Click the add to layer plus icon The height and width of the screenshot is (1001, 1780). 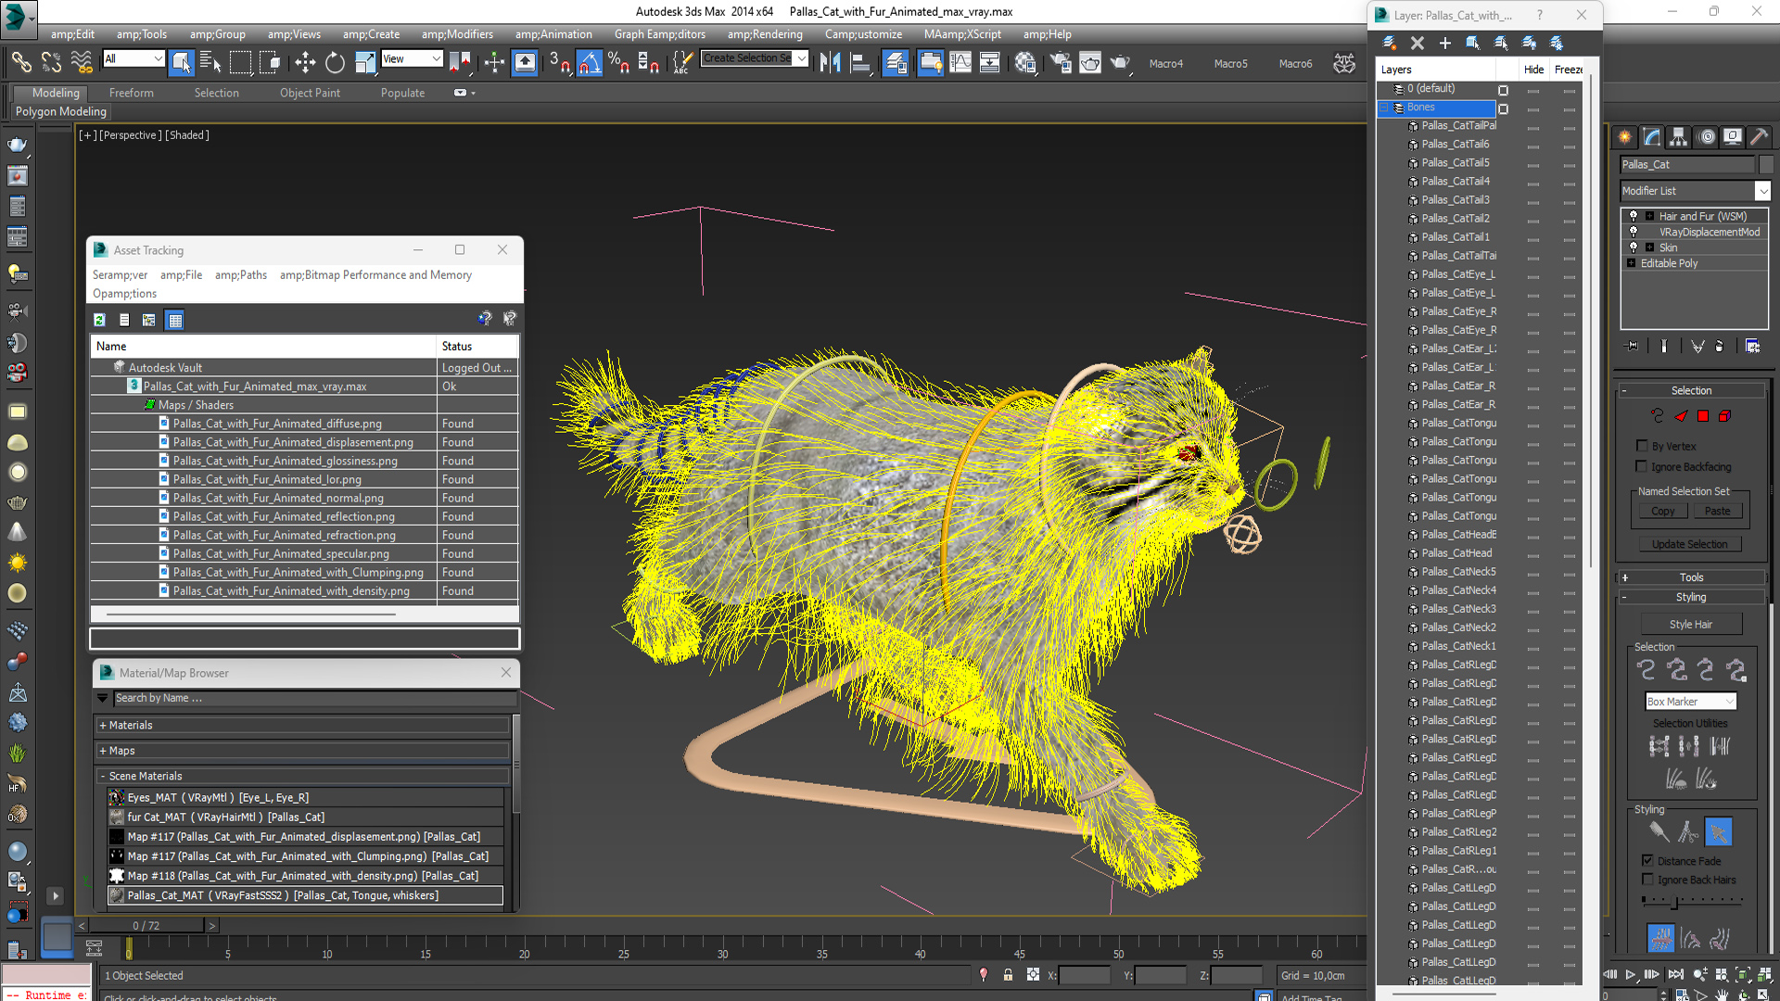[1444, 43]
